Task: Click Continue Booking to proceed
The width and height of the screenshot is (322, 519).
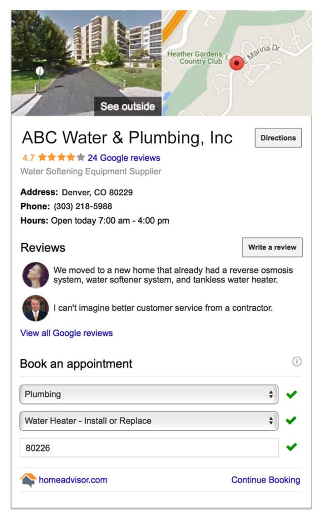Action: (265, 479)
